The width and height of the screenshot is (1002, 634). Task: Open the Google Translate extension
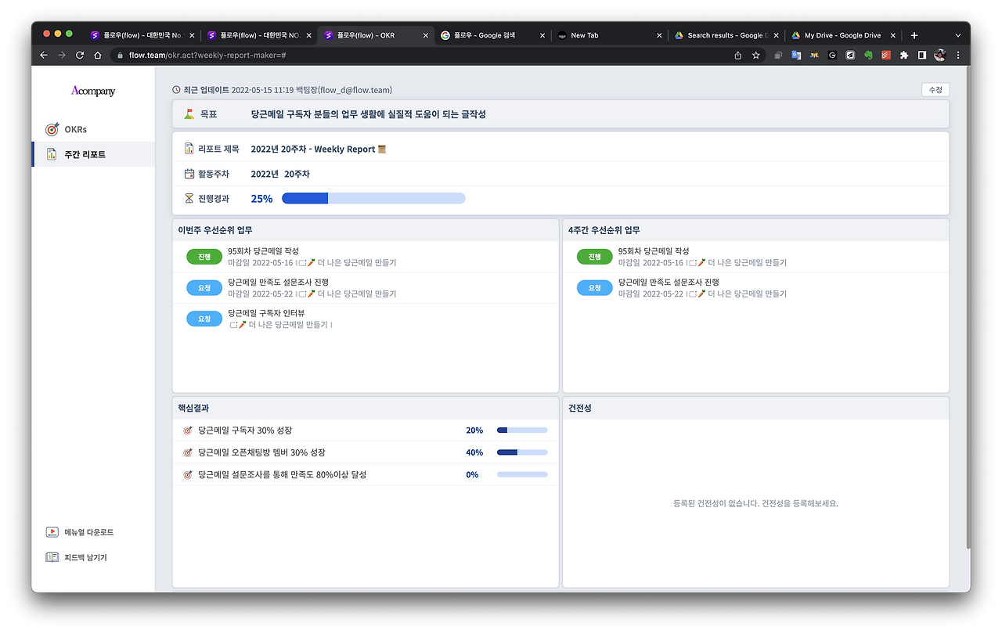coord(797,56)
